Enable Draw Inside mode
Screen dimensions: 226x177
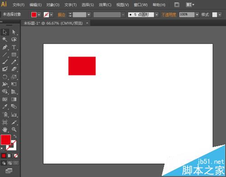point(16,163)
